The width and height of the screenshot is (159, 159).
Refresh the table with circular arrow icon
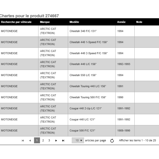(x=112, y=140)
